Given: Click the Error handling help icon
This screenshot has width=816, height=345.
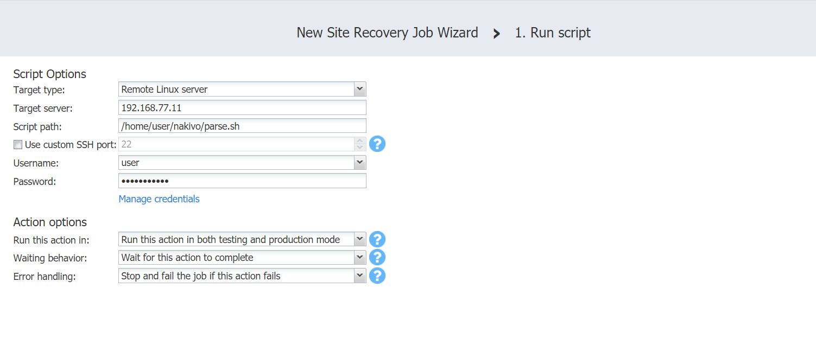Looking at the screenshot, I should [377, 276].
